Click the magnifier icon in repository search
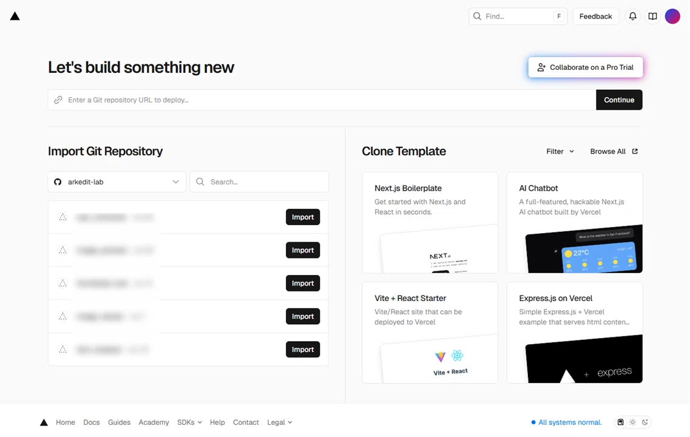Viewport: 690px width, 437px height. (200, 181)
